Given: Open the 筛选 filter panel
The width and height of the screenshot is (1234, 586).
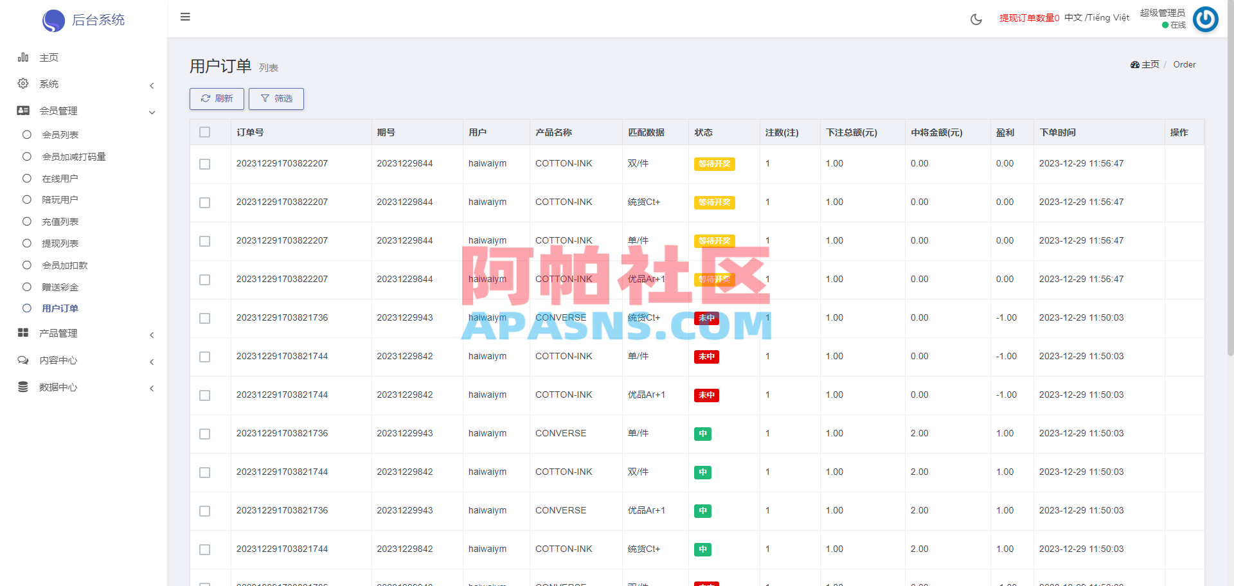Looking at the screenshot, I should (x=276, y=98).
